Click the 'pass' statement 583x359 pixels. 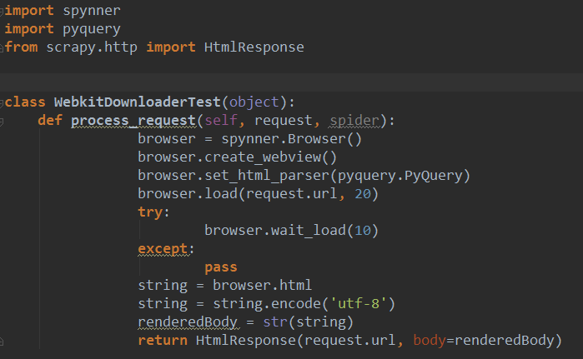click(x=221, y=267)
